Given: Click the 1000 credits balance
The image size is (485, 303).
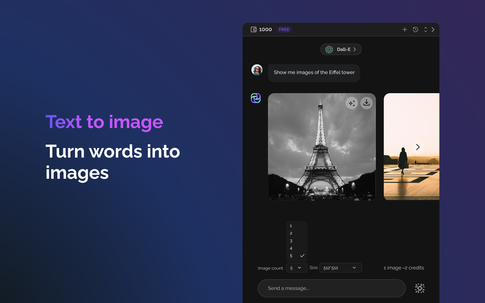Looking at the screenshot, I should tap(265, 29).
